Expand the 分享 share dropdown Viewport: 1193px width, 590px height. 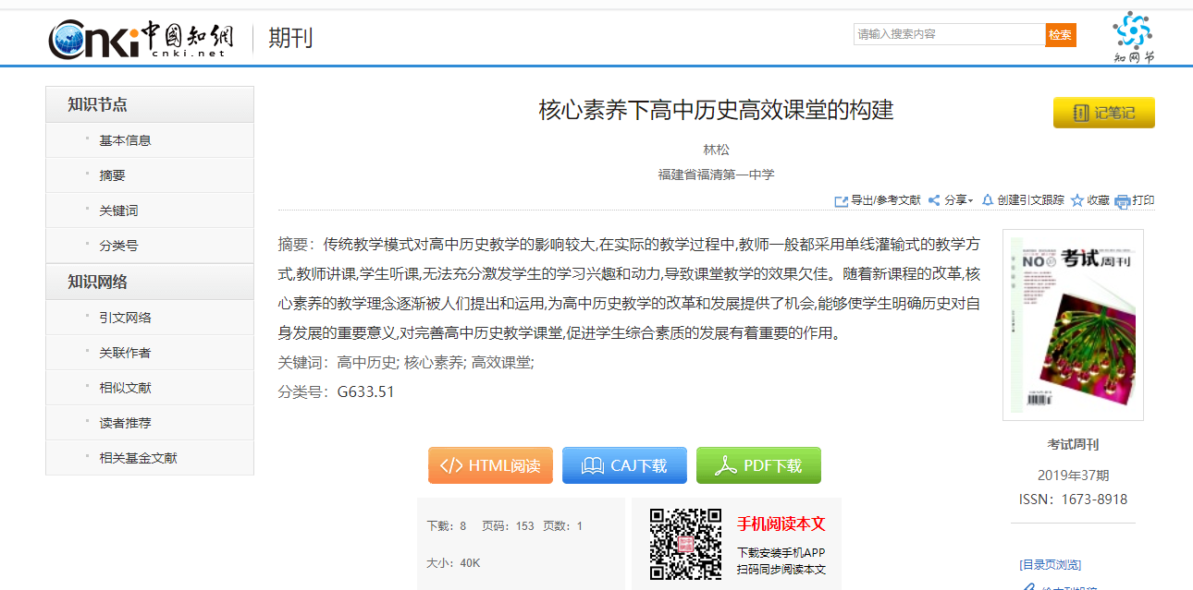951,200
